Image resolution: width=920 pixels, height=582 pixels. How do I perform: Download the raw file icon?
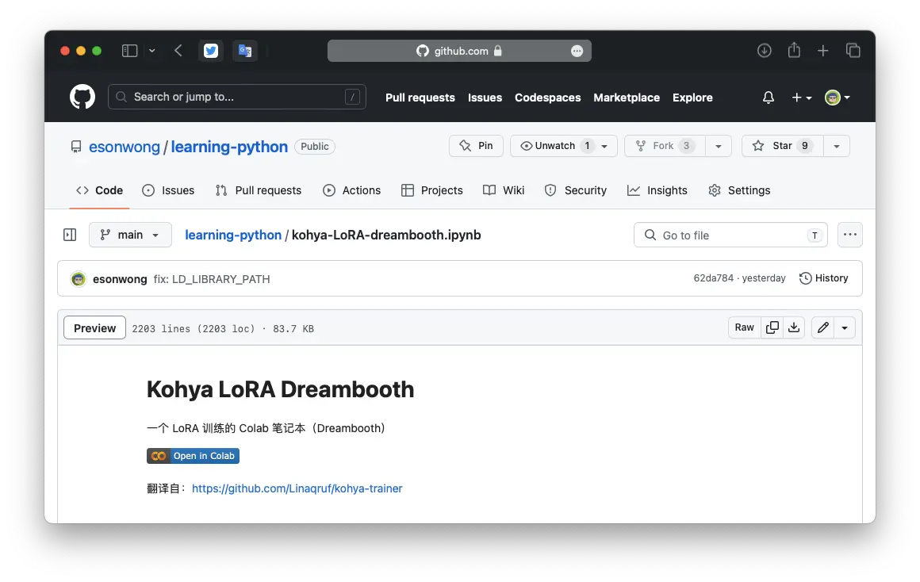click(794, 327)
